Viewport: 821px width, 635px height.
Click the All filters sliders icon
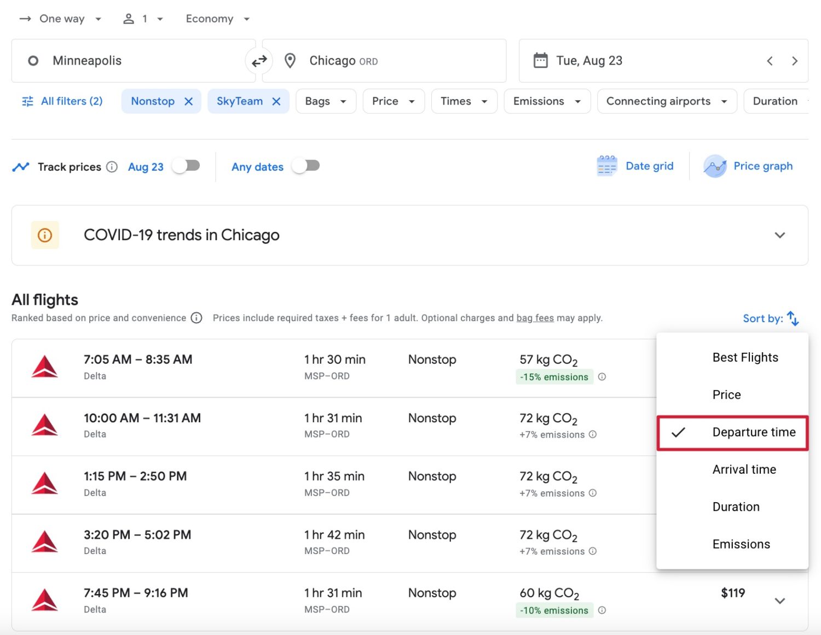(x=27, y=101)
